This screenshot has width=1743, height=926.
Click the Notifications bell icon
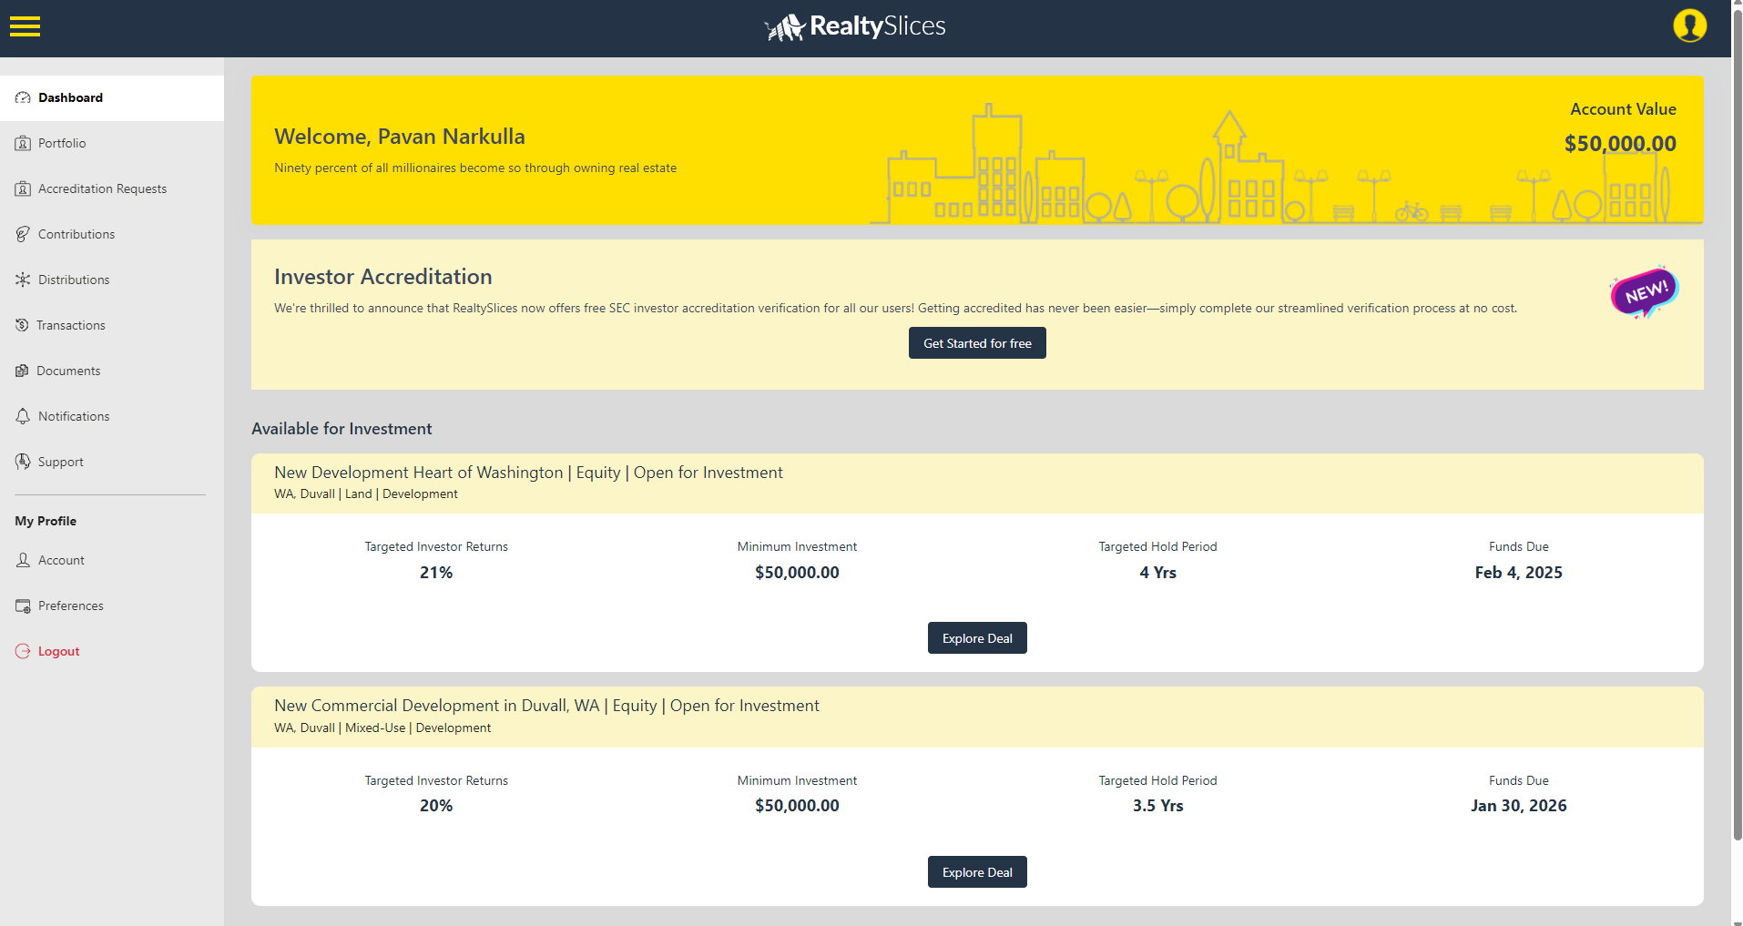click(23, 416)
